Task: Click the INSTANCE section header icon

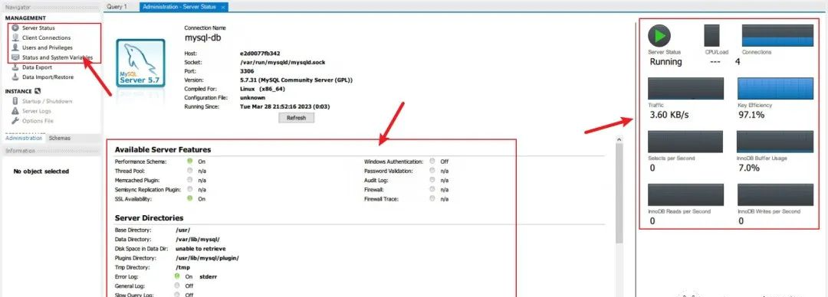Action: (38, 91)
